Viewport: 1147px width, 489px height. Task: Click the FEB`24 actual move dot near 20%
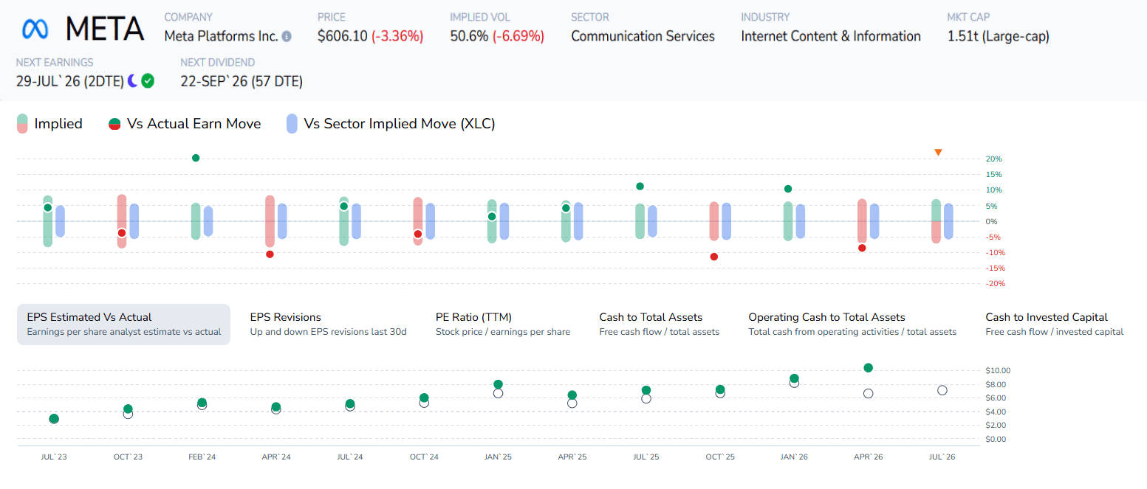196,158
